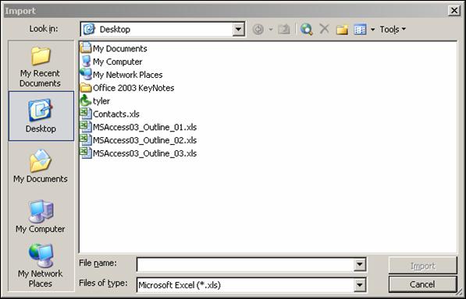
Task: Click the MSAccess03_Outline_02.xls file name
Action: pyautogui.click(x=144, y=140)
